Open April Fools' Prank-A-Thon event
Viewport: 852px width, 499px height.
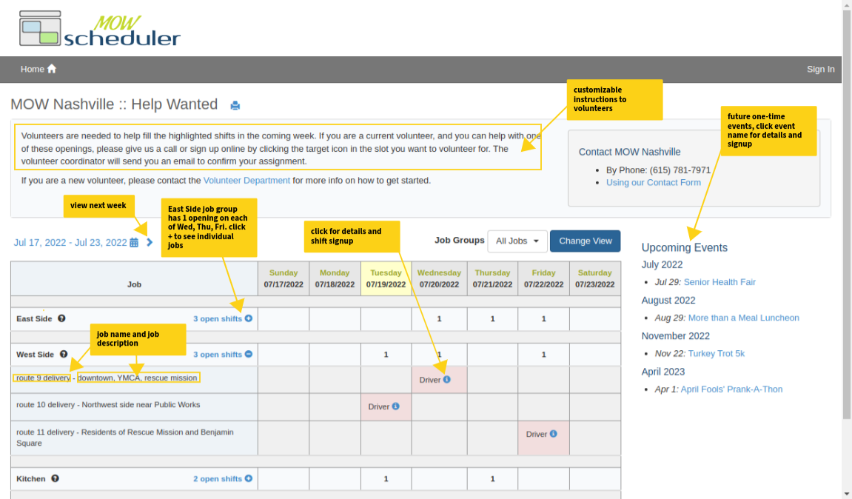pos(731,389)
